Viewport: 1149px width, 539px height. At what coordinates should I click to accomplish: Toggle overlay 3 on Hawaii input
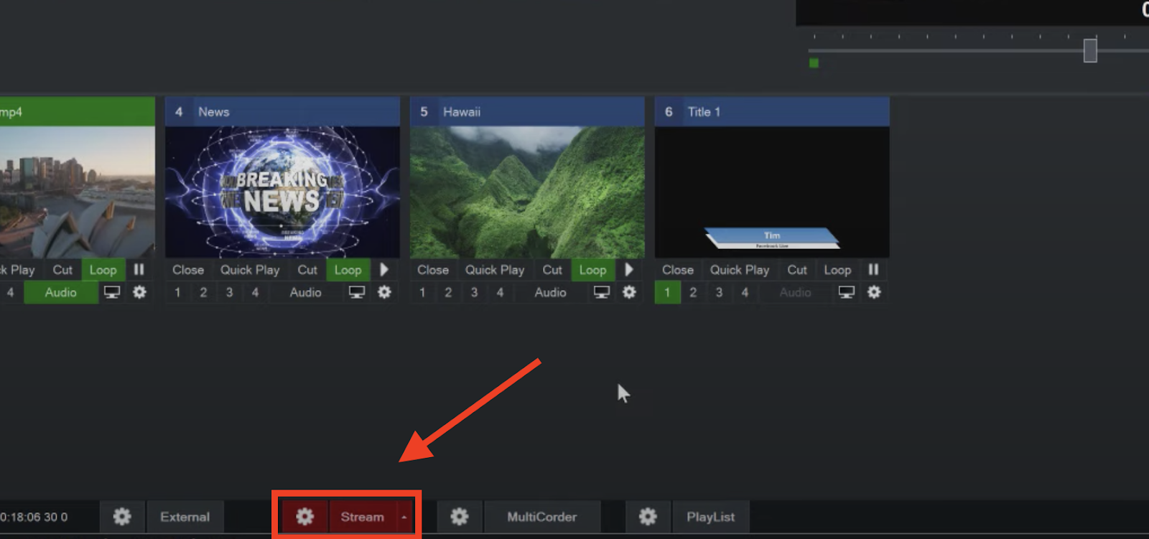(x=474, y=292)
